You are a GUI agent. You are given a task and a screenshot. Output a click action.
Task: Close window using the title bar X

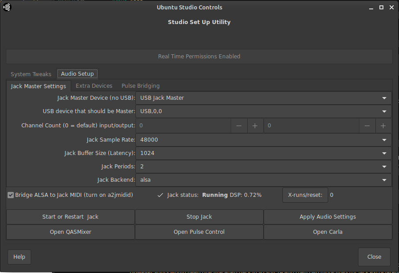(391, 8)
